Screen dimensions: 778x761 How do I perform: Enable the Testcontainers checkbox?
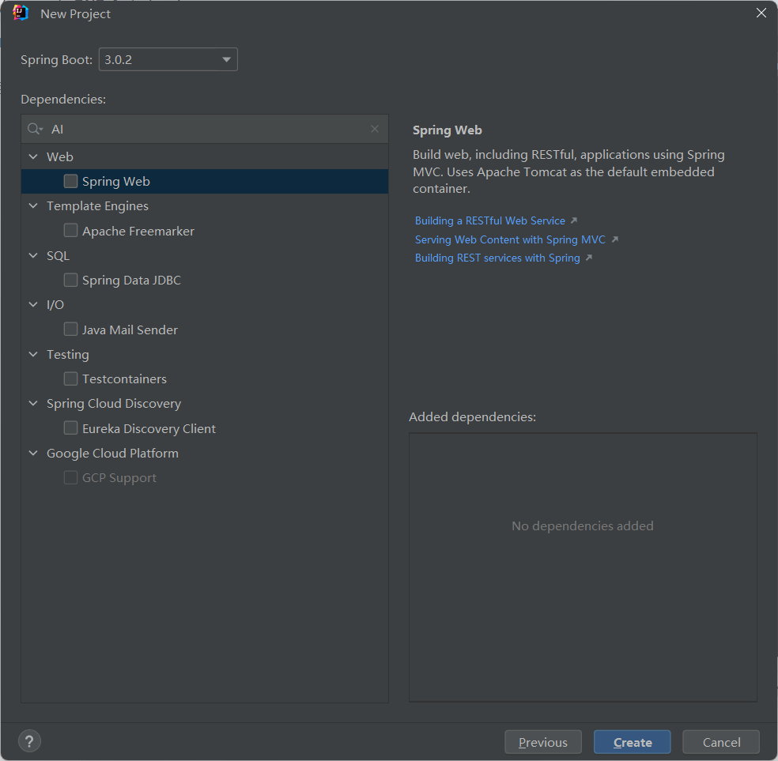coord(70,379)
